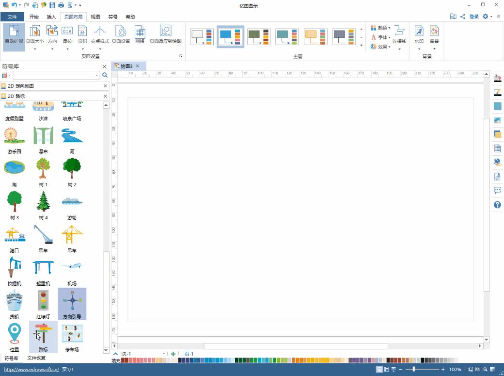Open the 页面大小 page size dropdown
This screenshot has height=376, width=504.
35,37
